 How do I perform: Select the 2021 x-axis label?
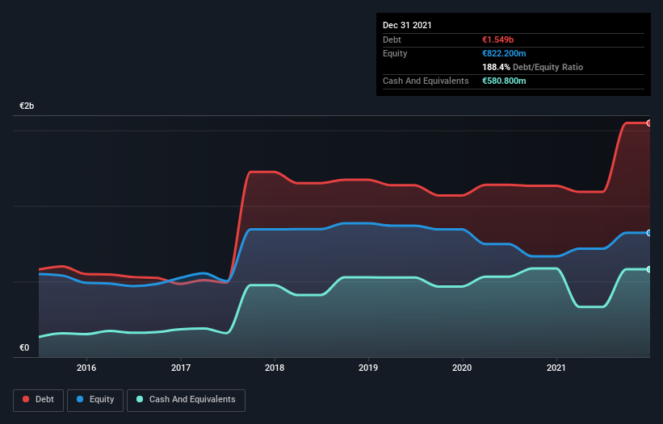coord(556,368)
